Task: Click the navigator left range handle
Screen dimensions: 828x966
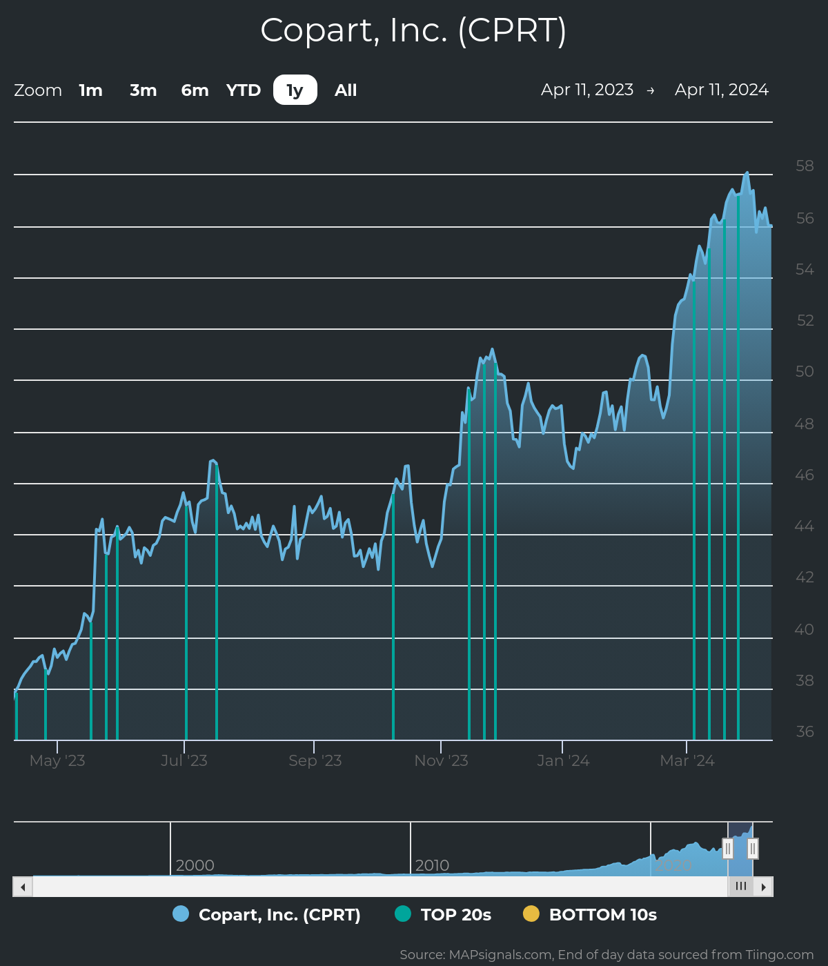Action: 727,848
